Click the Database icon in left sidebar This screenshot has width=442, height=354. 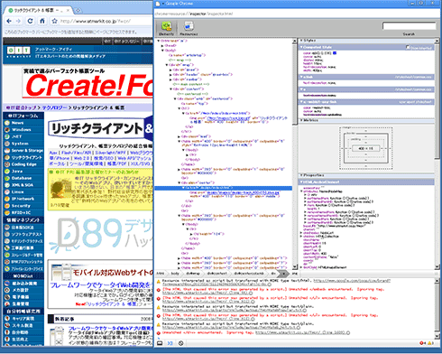click(x=7, y=178)
